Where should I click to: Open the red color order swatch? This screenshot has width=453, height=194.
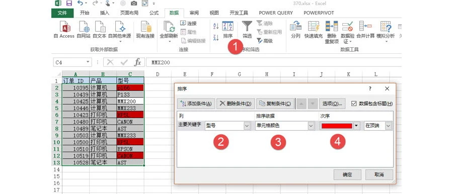pos(340,126)
